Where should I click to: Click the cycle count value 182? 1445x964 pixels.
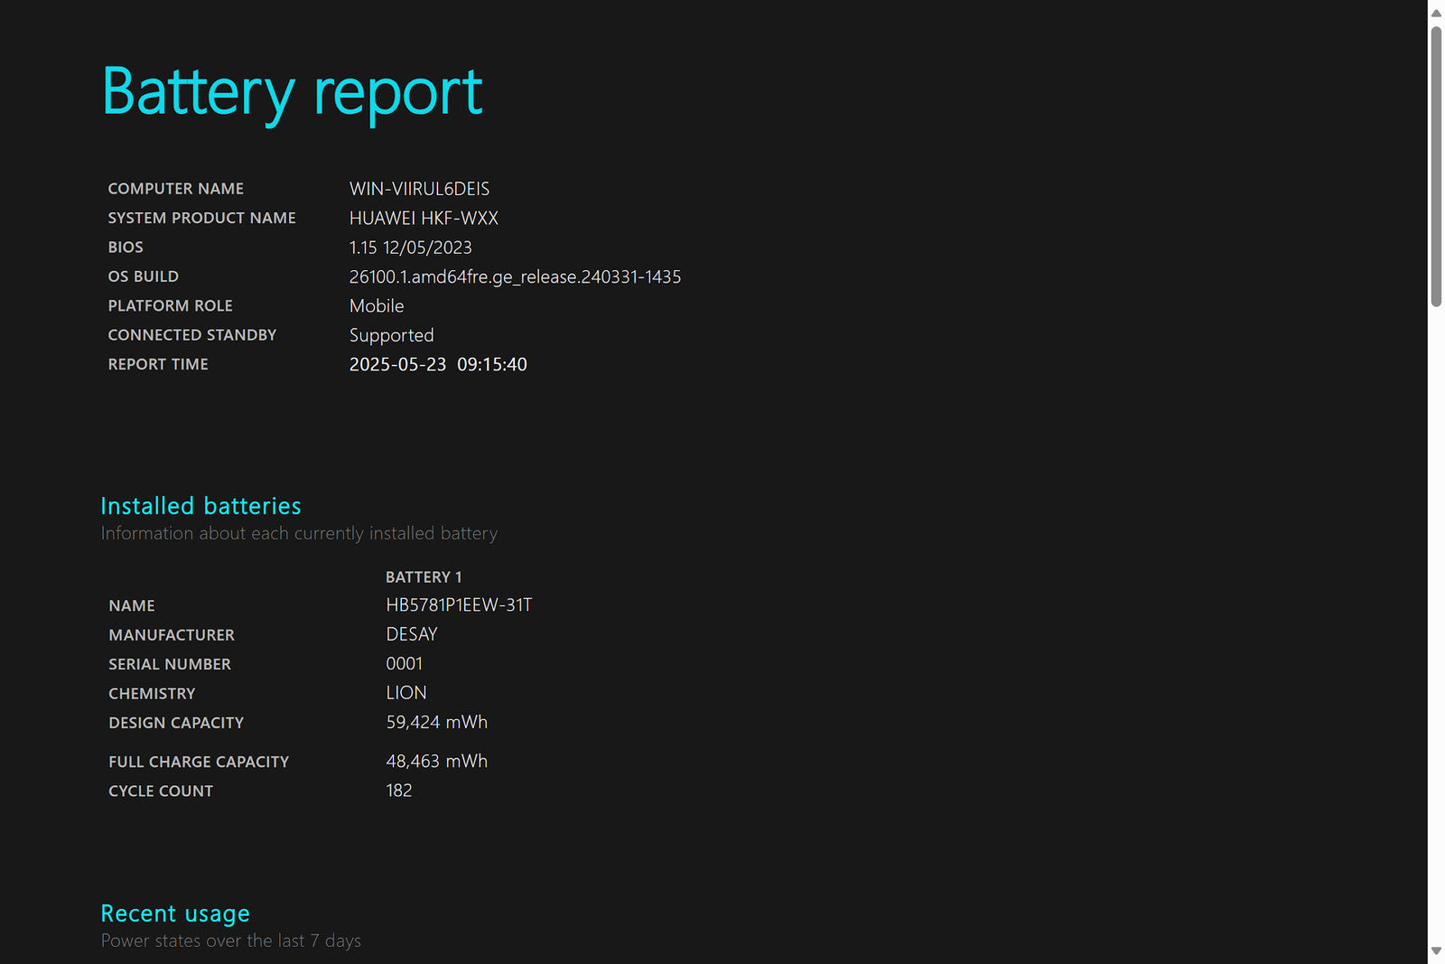click(x=398, y=791)
